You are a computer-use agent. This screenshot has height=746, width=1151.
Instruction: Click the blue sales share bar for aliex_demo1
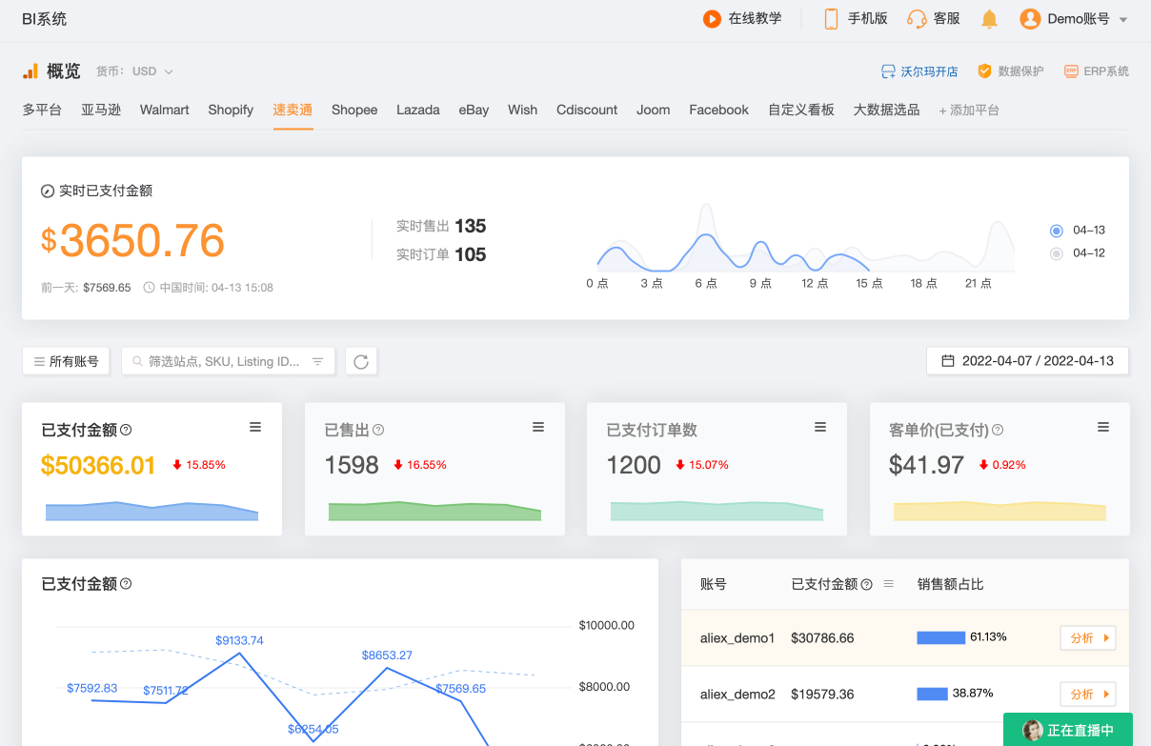pyautogui.click(x=940, y=637)
